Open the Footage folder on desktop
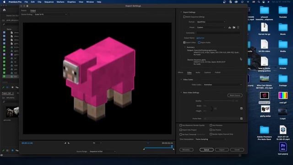The width and height of the screenshot is (293, 165). [283, 81]
